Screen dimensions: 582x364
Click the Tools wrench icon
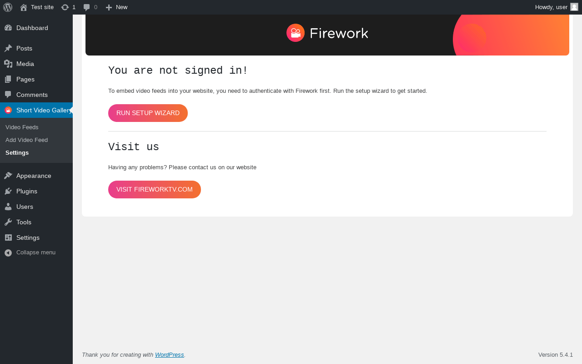click(8, 222)
